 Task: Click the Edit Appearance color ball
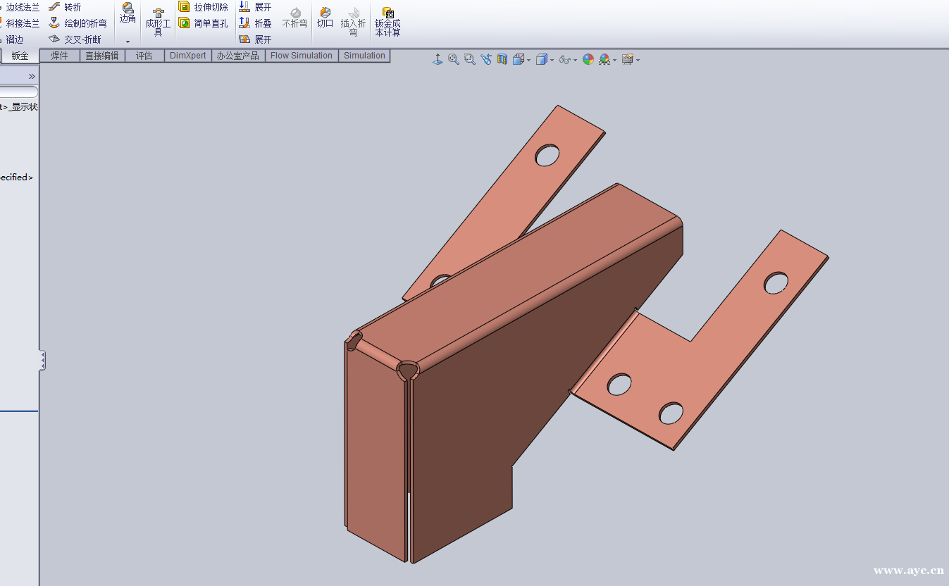pyautogui.click(x=588, y=60)
